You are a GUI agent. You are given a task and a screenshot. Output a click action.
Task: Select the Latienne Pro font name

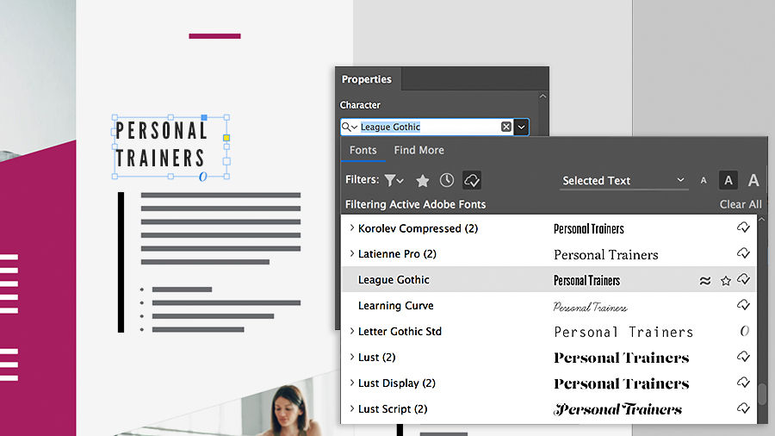tap(397, 254)
